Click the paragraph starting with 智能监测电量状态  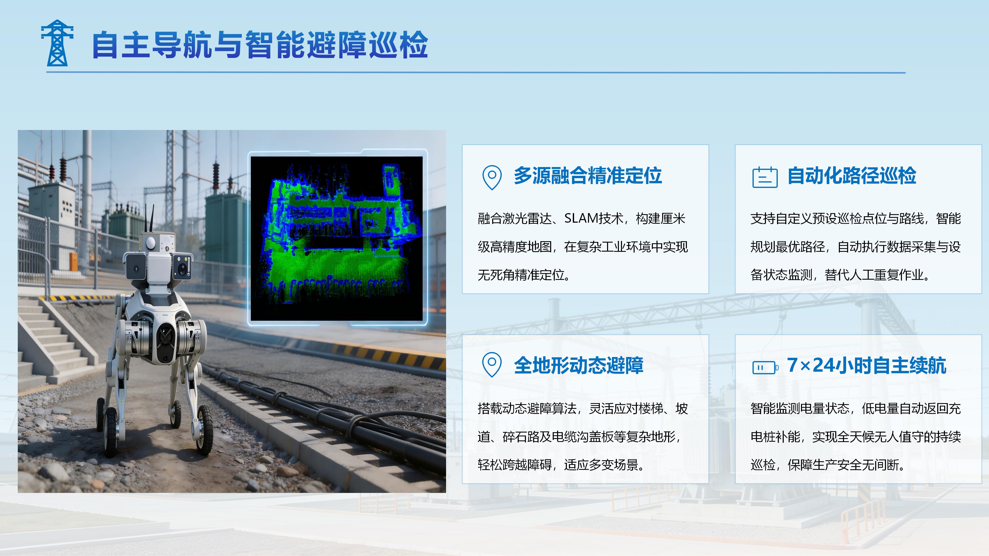click(x=856, y=436)
